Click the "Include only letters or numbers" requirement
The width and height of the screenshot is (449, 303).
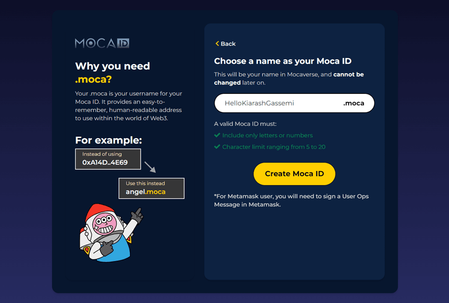pyautogui.click(x=264, y=135)
